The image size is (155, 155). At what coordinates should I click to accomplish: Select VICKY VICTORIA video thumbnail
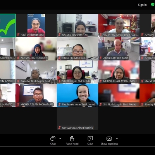point(119,26)
